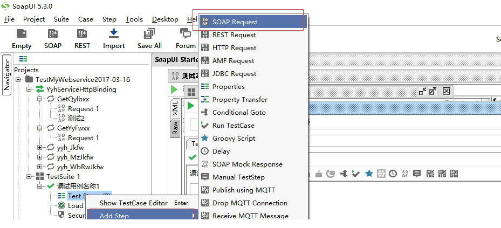The image size is (501, 228).
Task: Click the Publish using MQTT icon in step toolbar
Action: click(430, 174)
